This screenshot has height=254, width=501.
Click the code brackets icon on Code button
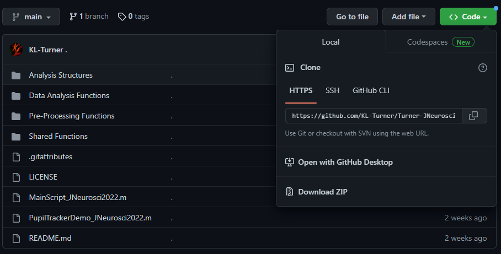(x=454, y=17)
